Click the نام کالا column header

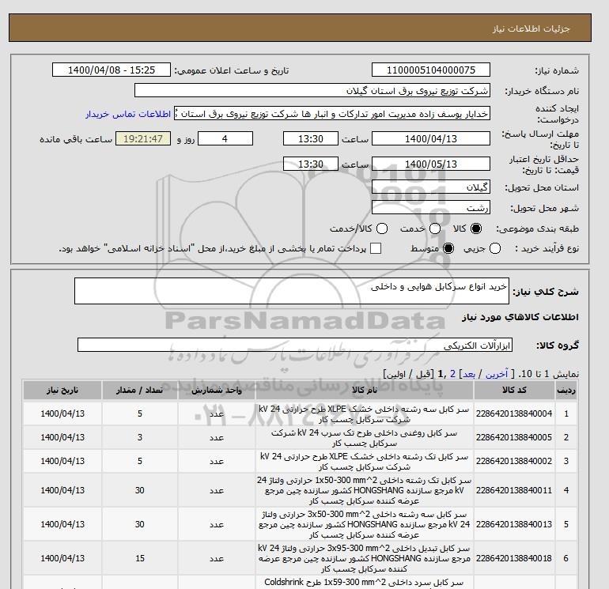click(365, 391)
